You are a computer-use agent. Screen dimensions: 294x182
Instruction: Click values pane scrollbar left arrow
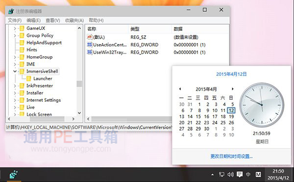point(88,119)
